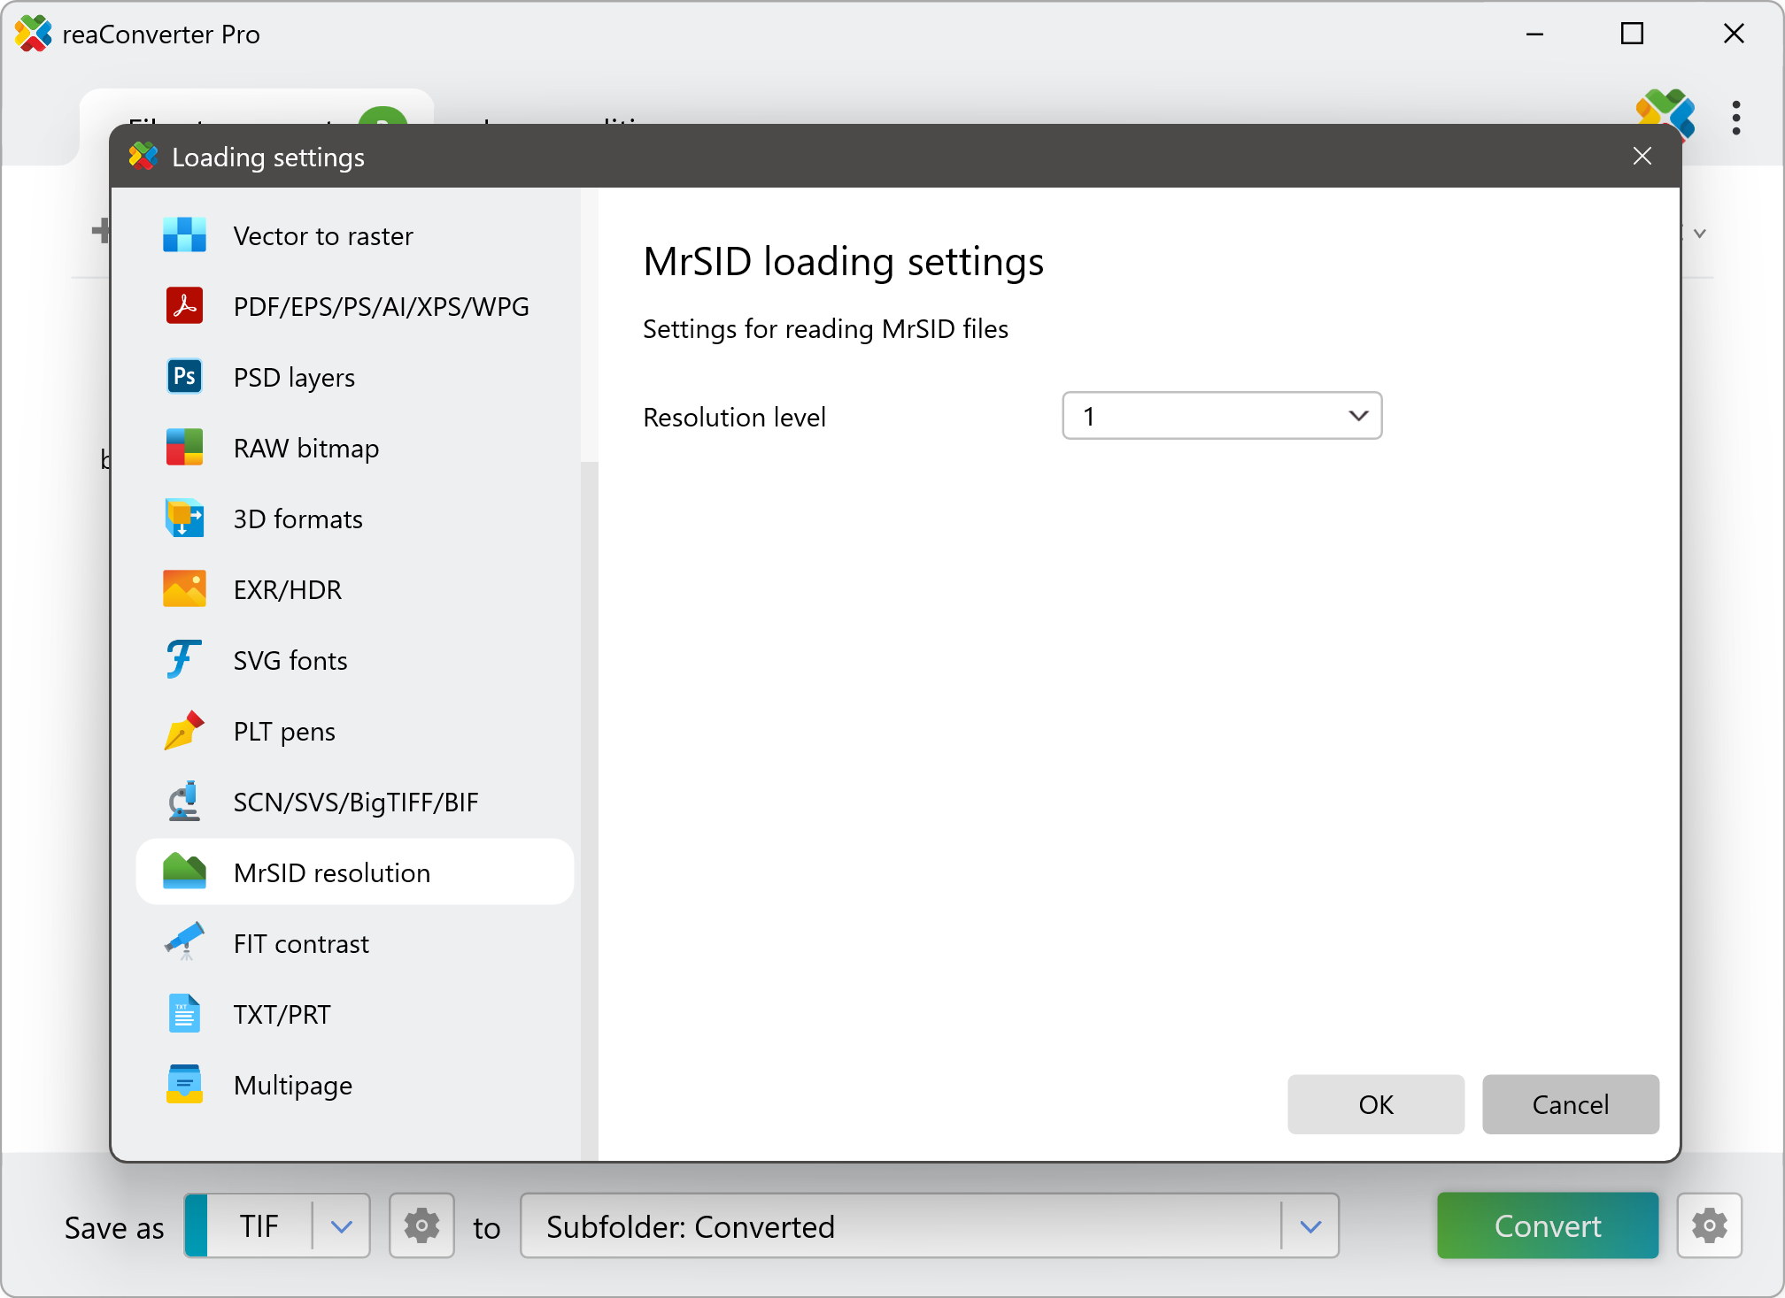Cancel the Loading settings dialog

tap(1570, 1104)
